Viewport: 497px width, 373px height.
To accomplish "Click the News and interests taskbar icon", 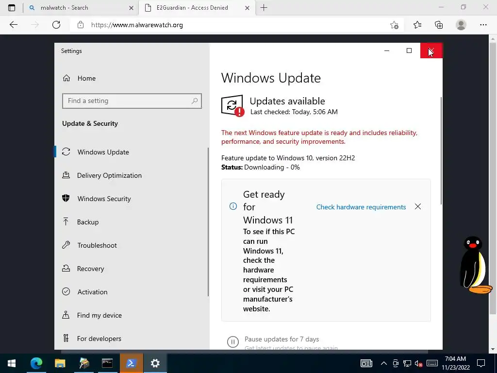I will coord(366,363).
